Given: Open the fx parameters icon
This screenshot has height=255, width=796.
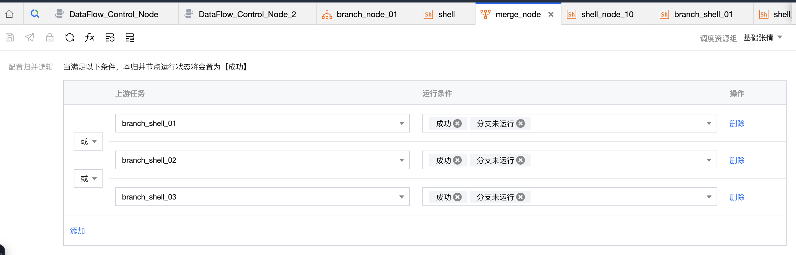Looking at the screenshot, I should coord(90,38).
